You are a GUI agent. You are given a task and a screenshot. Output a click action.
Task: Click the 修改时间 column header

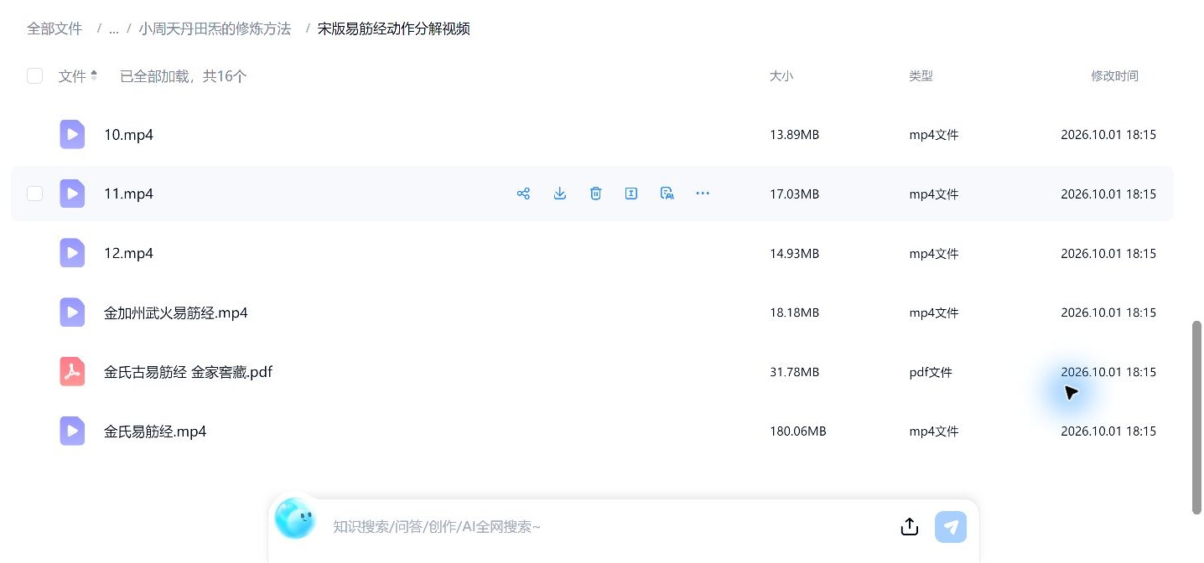click(1114, 76)
